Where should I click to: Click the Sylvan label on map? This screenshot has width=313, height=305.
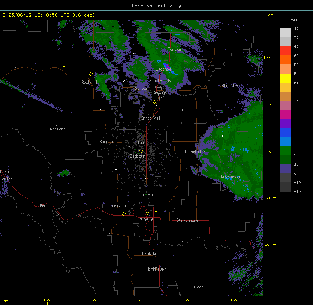tap(142, 89)
